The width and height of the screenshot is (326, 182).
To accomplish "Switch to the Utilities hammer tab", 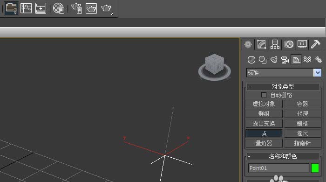I will [316, 44].
